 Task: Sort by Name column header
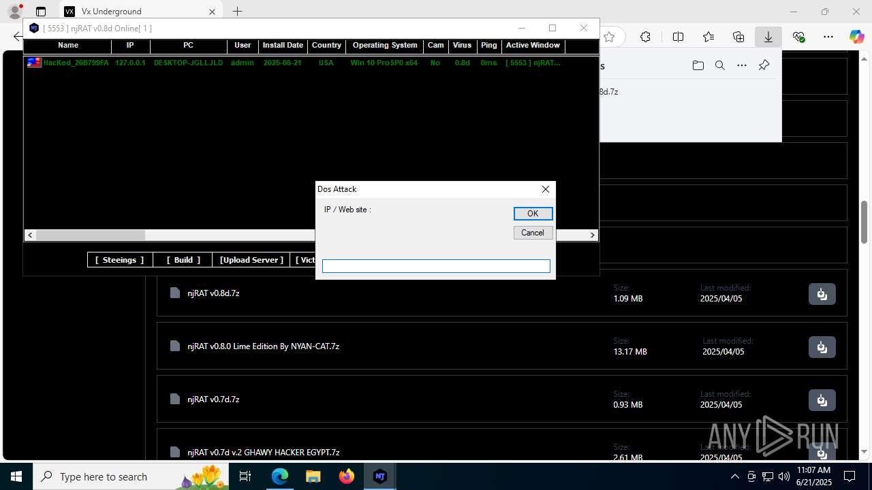pos(67,46)
